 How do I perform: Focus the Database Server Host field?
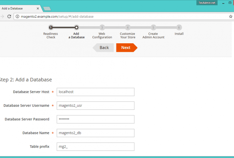pyautogui.click(x=95, y=92)
